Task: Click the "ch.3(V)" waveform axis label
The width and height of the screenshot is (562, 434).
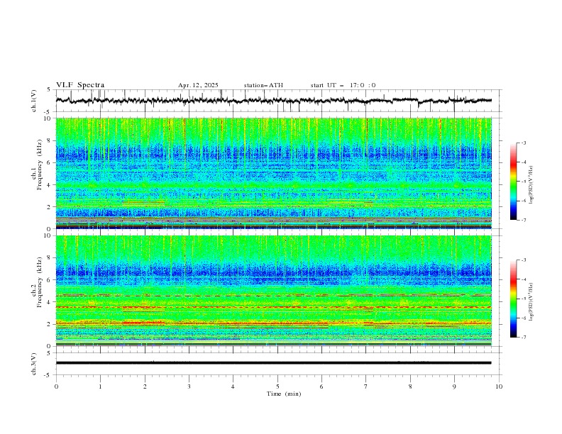Action: pos(34,364)
